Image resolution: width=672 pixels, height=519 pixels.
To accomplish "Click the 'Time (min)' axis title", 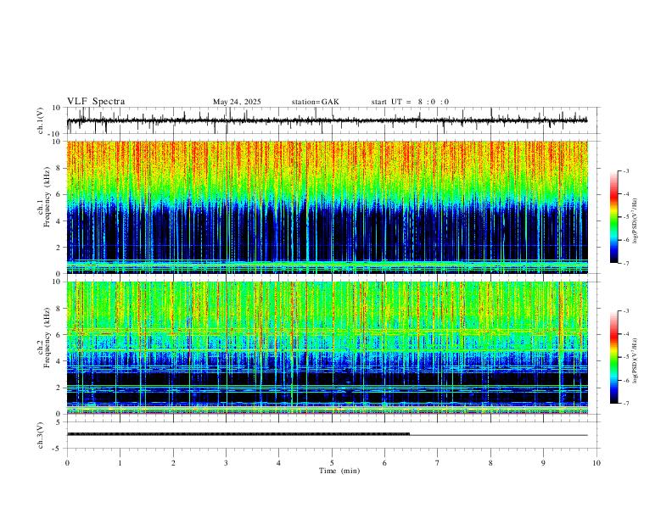I will (x=339, y=471).
